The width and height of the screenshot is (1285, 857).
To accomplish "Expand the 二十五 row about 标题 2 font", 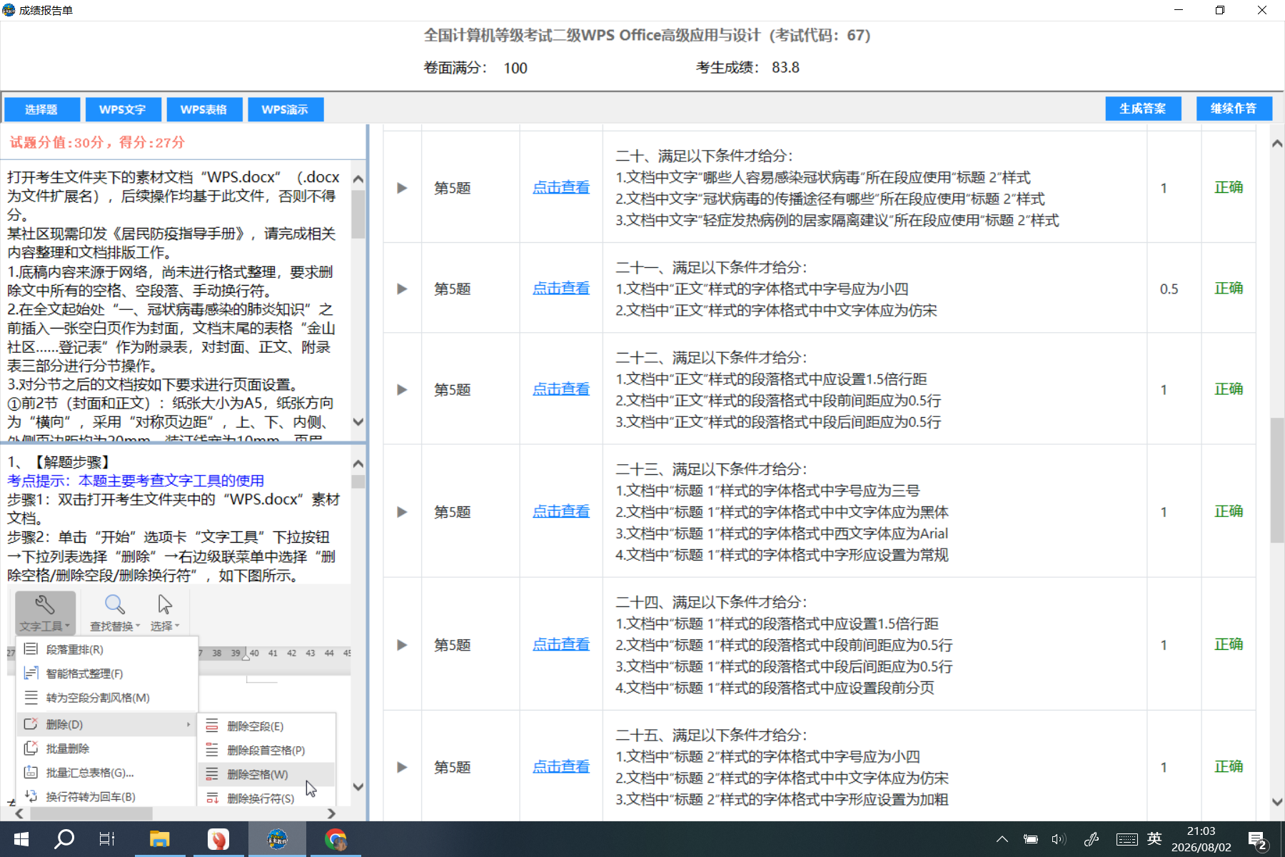I will [x=402, y=767].
